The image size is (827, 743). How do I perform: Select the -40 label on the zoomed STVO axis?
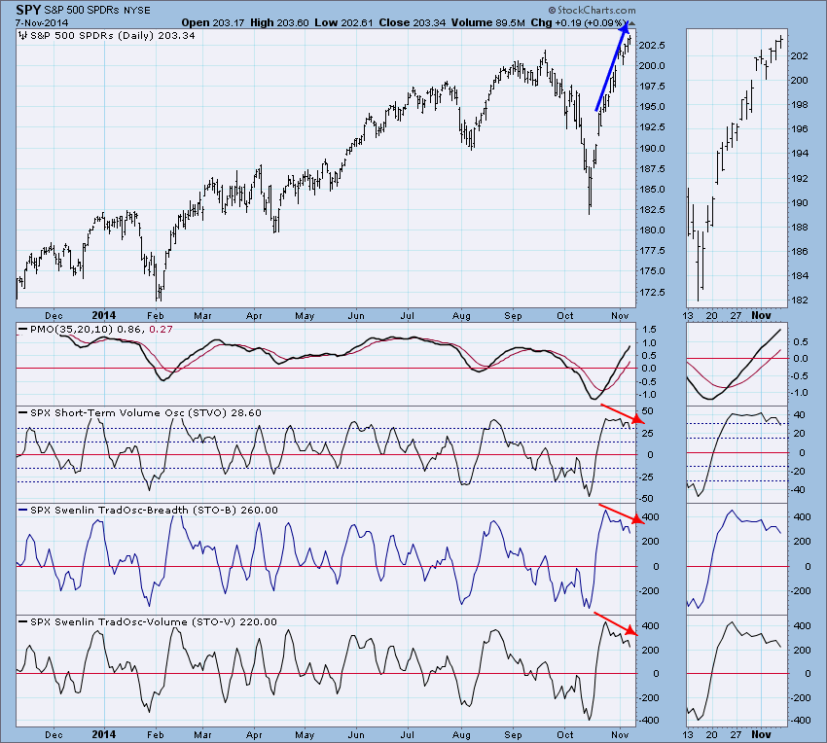point(798,490)
